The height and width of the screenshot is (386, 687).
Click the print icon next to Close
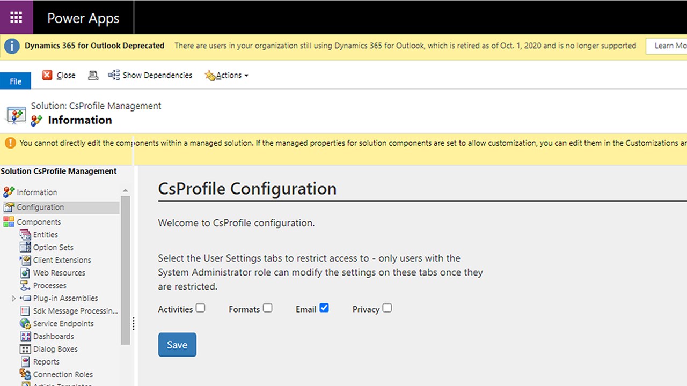coord(93,76)
